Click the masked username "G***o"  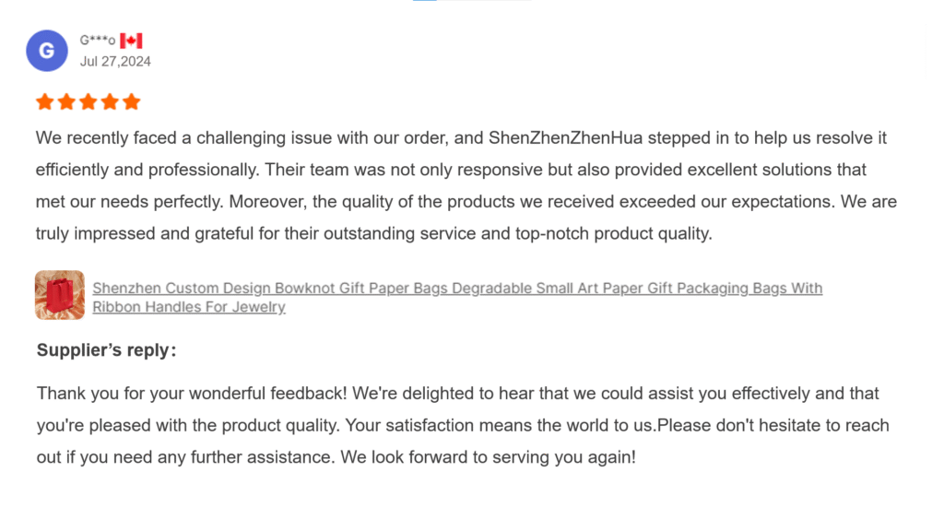pos(98,41)
